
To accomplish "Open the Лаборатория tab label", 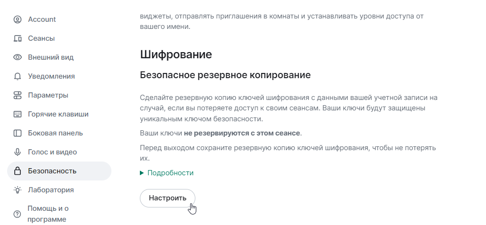I will 51,190.
